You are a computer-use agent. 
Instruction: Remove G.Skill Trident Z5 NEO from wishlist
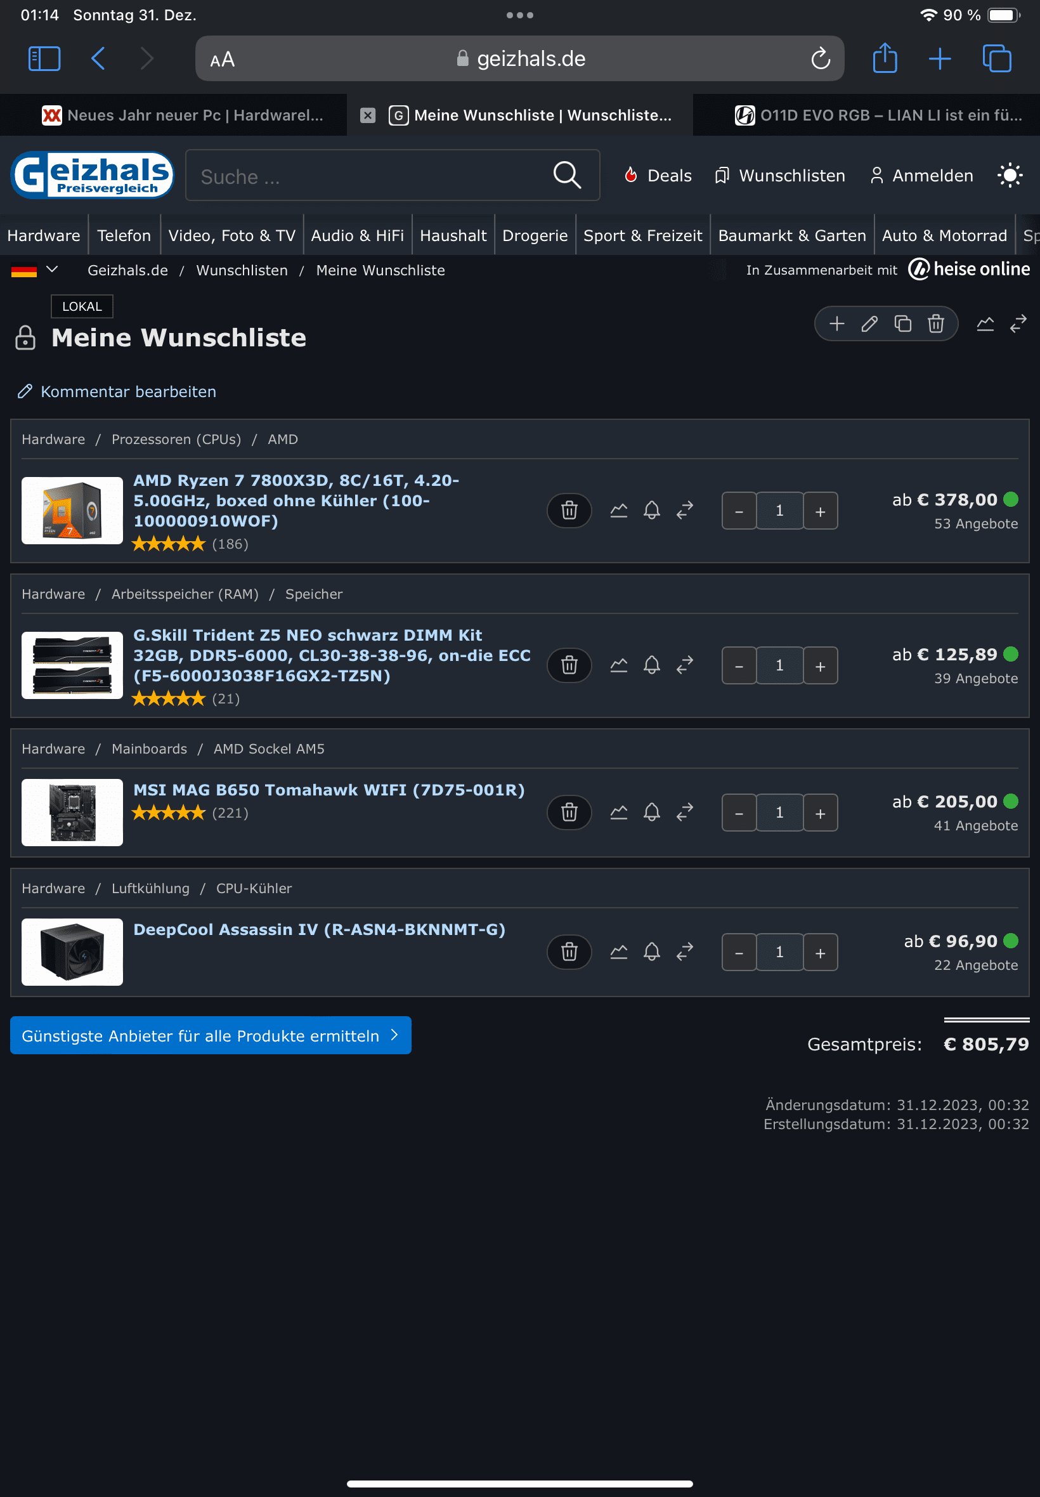(x=569, y=665)
